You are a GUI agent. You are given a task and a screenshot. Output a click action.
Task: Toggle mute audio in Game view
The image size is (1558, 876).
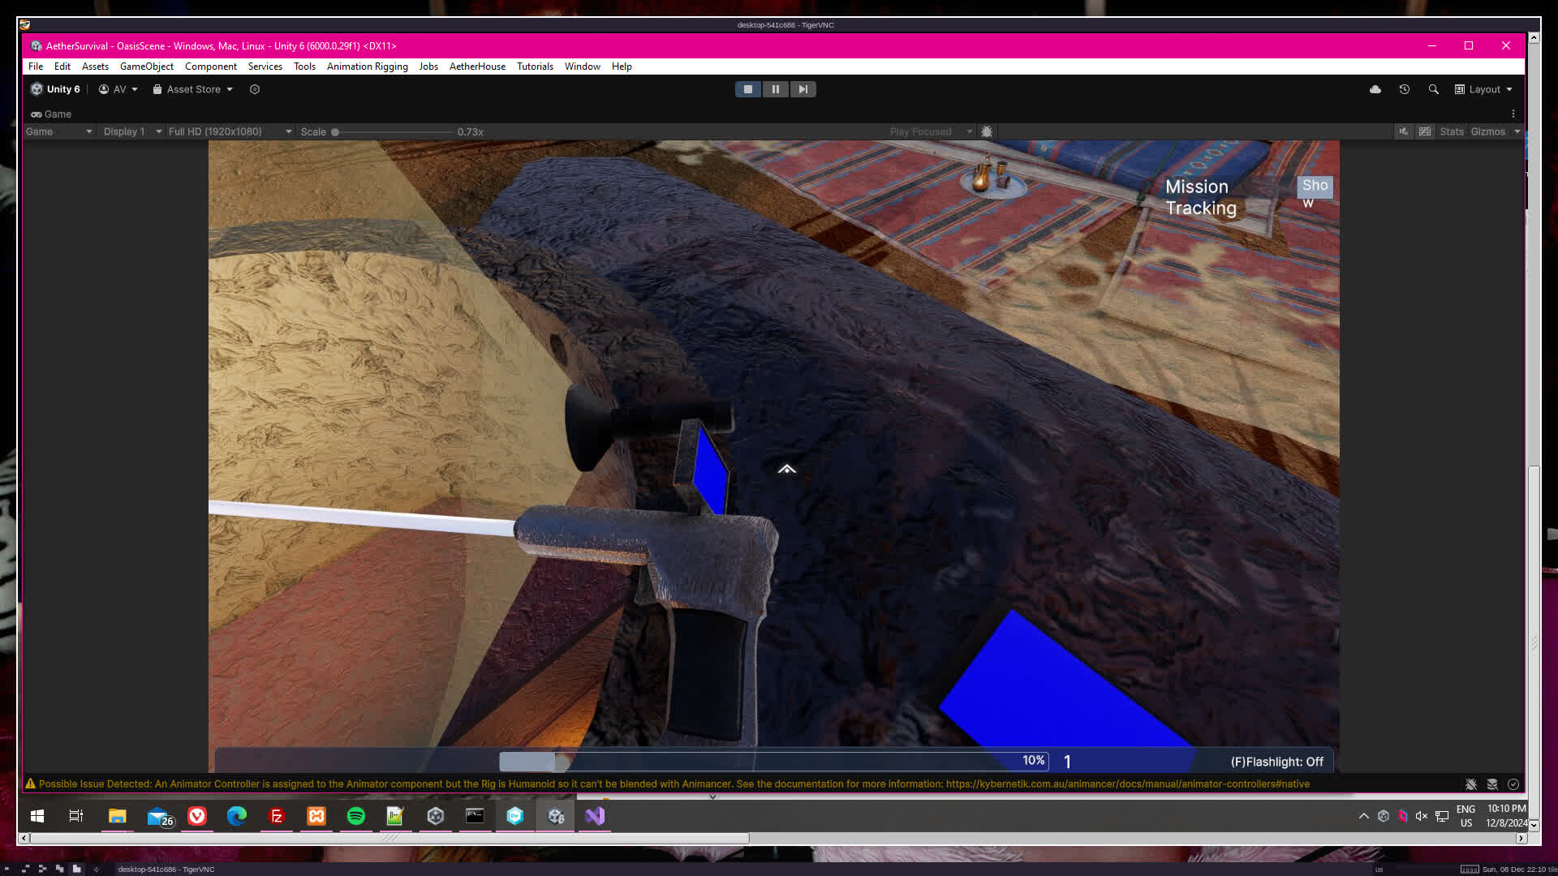[x=1403, y=131]
